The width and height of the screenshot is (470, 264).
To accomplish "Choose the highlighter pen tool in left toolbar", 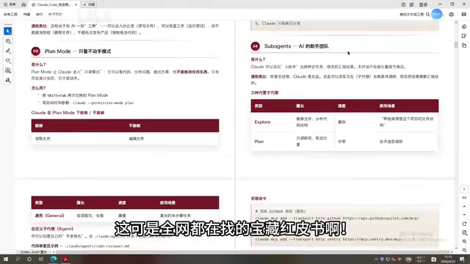I will [x=8, y=51].
